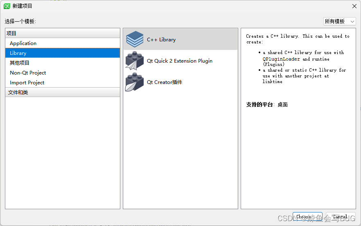Open the 所有模板 filter dropdown

[x=339, y=21]
